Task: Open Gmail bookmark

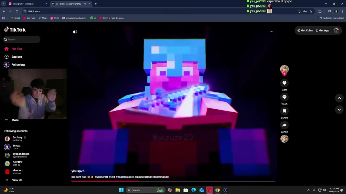Action: (x=15, y=18)
